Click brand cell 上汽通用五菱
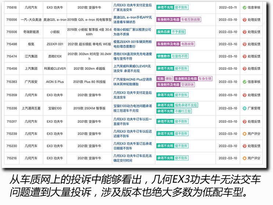The image size is (273, 205). 31,108
